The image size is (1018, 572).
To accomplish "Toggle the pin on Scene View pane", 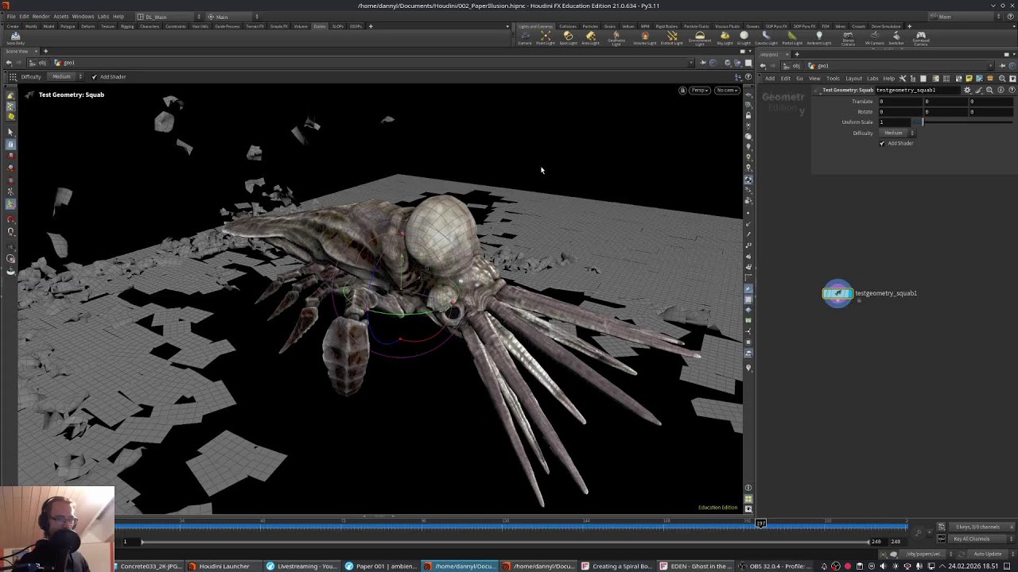I will (x=703, y=63).
